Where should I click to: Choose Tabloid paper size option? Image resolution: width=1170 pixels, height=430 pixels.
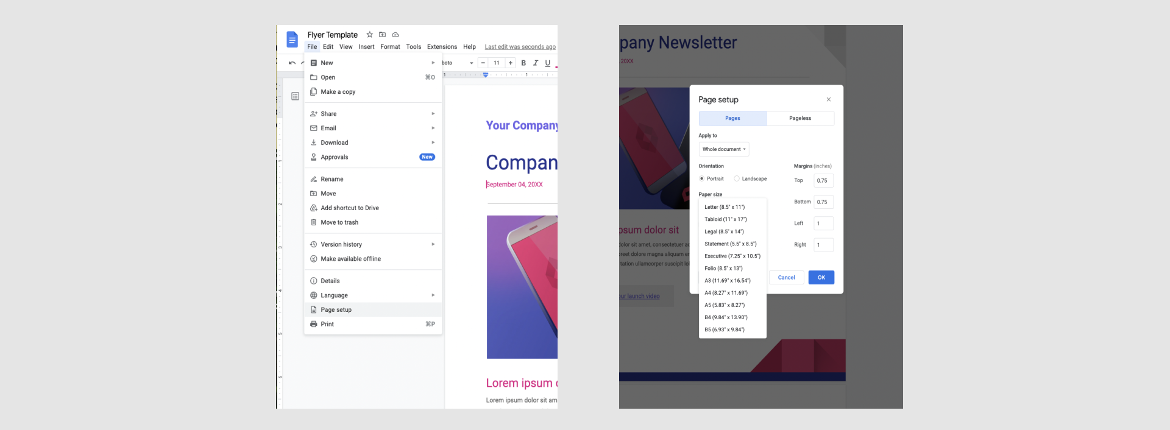pyautogui.click(x=732, y=219)
